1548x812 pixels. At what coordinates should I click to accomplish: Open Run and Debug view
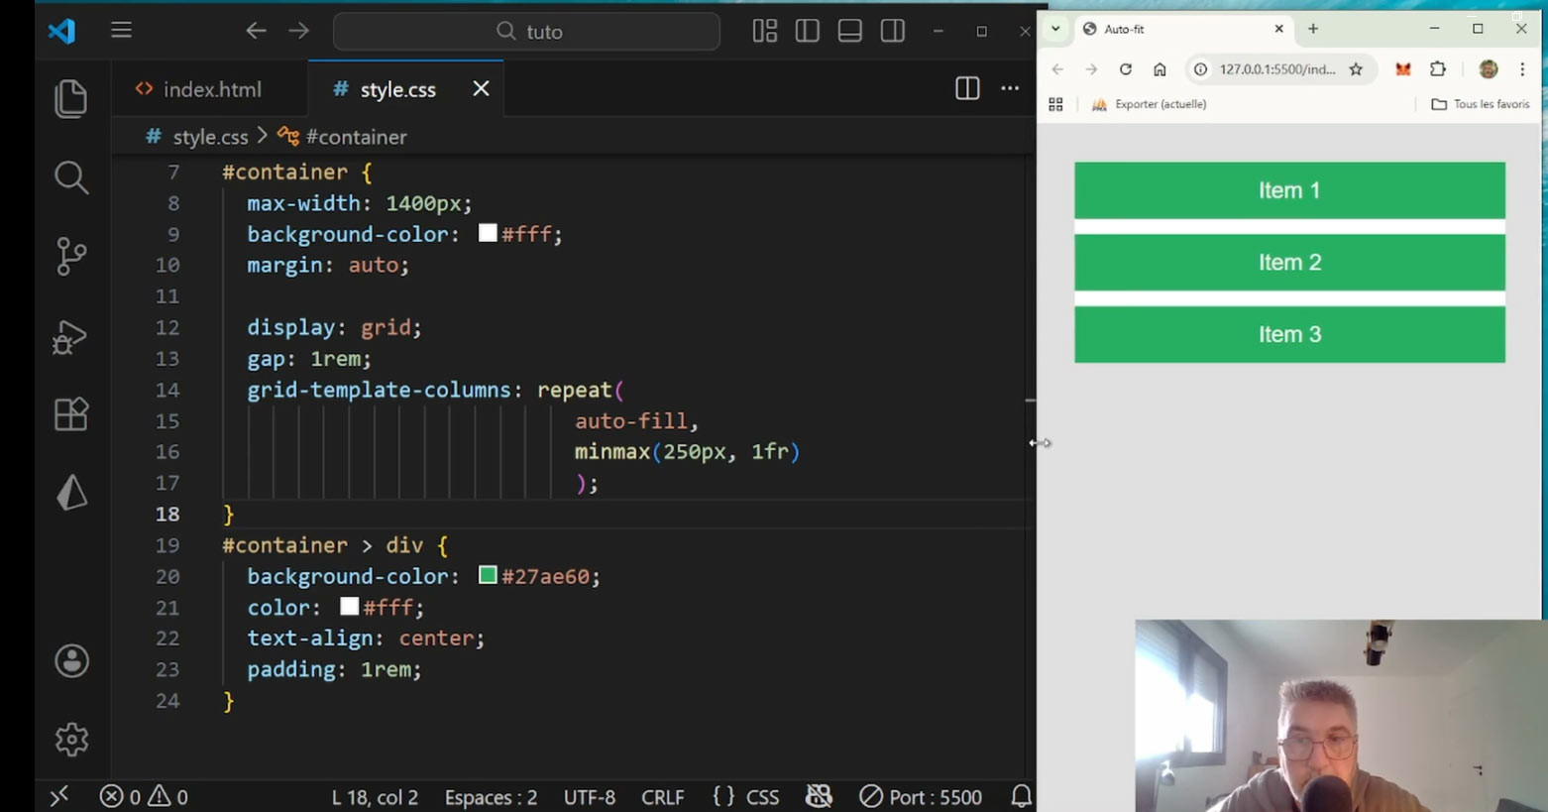pyautogui.click(x=70, y=336)
